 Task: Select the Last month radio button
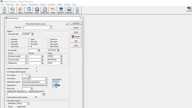tap(9, 44)
